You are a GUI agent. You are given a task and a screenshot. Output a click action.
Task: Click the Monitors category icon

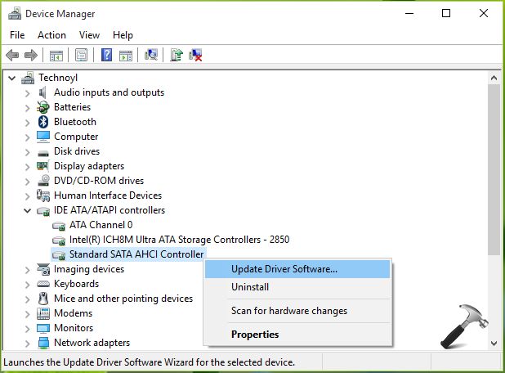click(x=43, y=328)
